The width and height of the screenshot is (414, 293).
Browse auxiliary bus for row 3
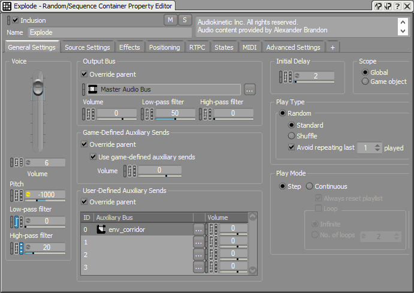[x=198, y=267]
